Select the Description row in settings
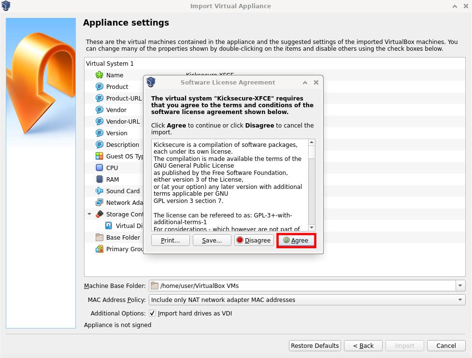472x358 pixels. coord(122,144)
